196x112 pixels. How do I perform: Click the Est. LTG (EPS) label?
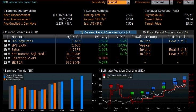93,24
